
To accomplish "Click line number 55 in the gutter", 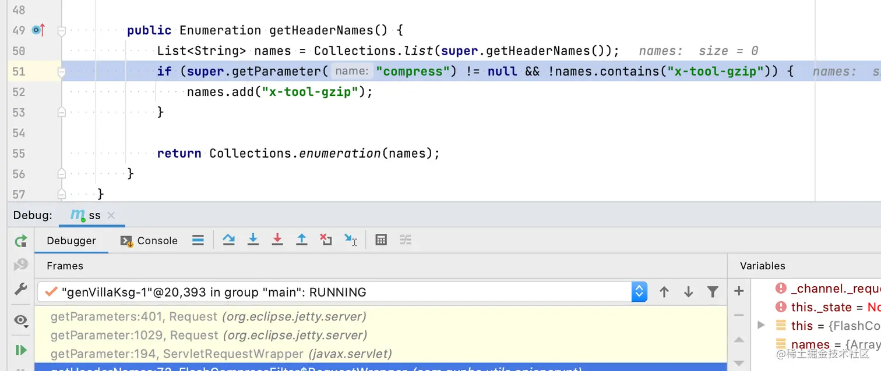I will click(19, 154).
